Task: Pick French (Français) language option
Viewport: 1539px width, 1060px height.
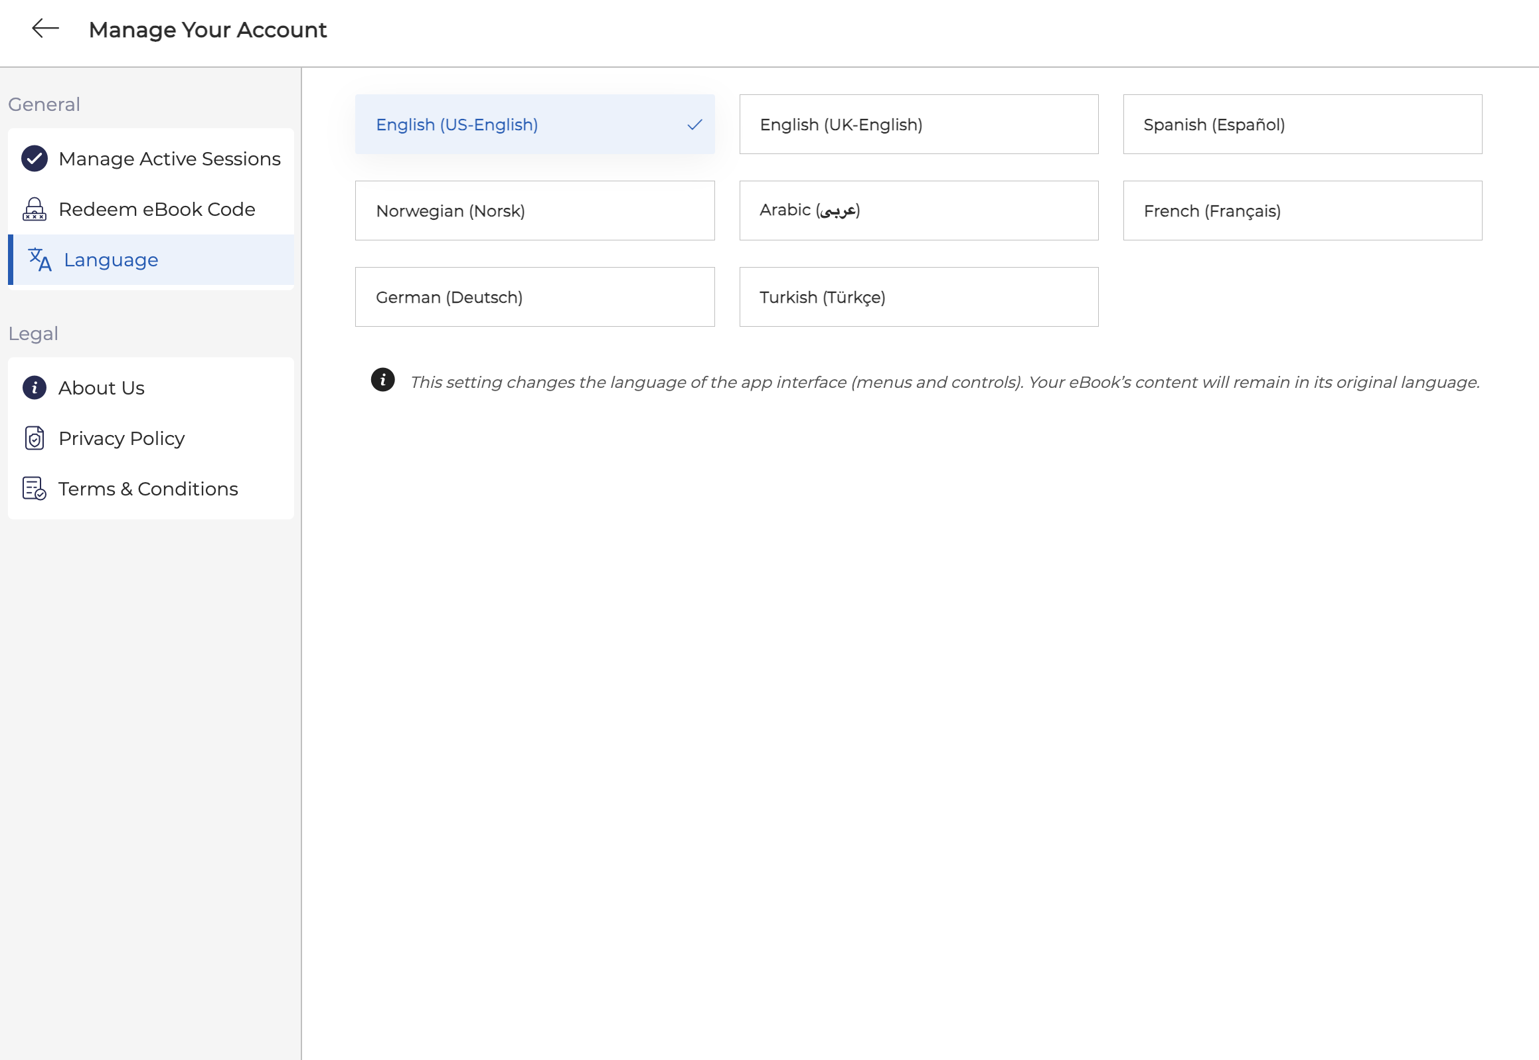Action: 1302,211
